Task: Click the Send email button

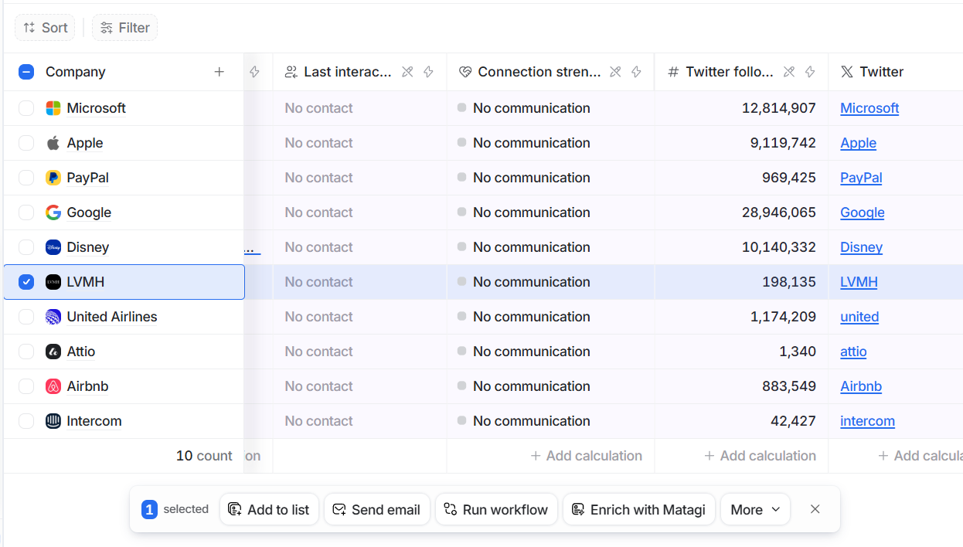Action: 376,509
